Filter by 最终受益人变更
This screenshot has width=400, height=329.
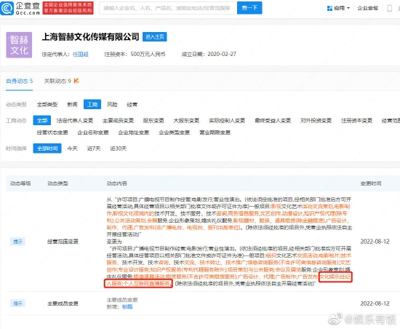(x=273, y=121)
